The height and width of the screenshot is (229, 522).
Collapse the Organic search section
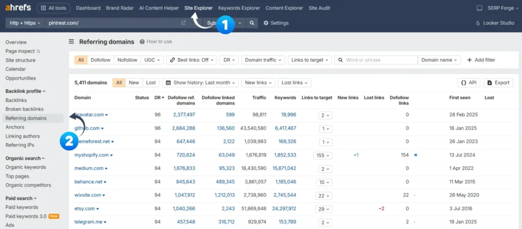(25, 159)
